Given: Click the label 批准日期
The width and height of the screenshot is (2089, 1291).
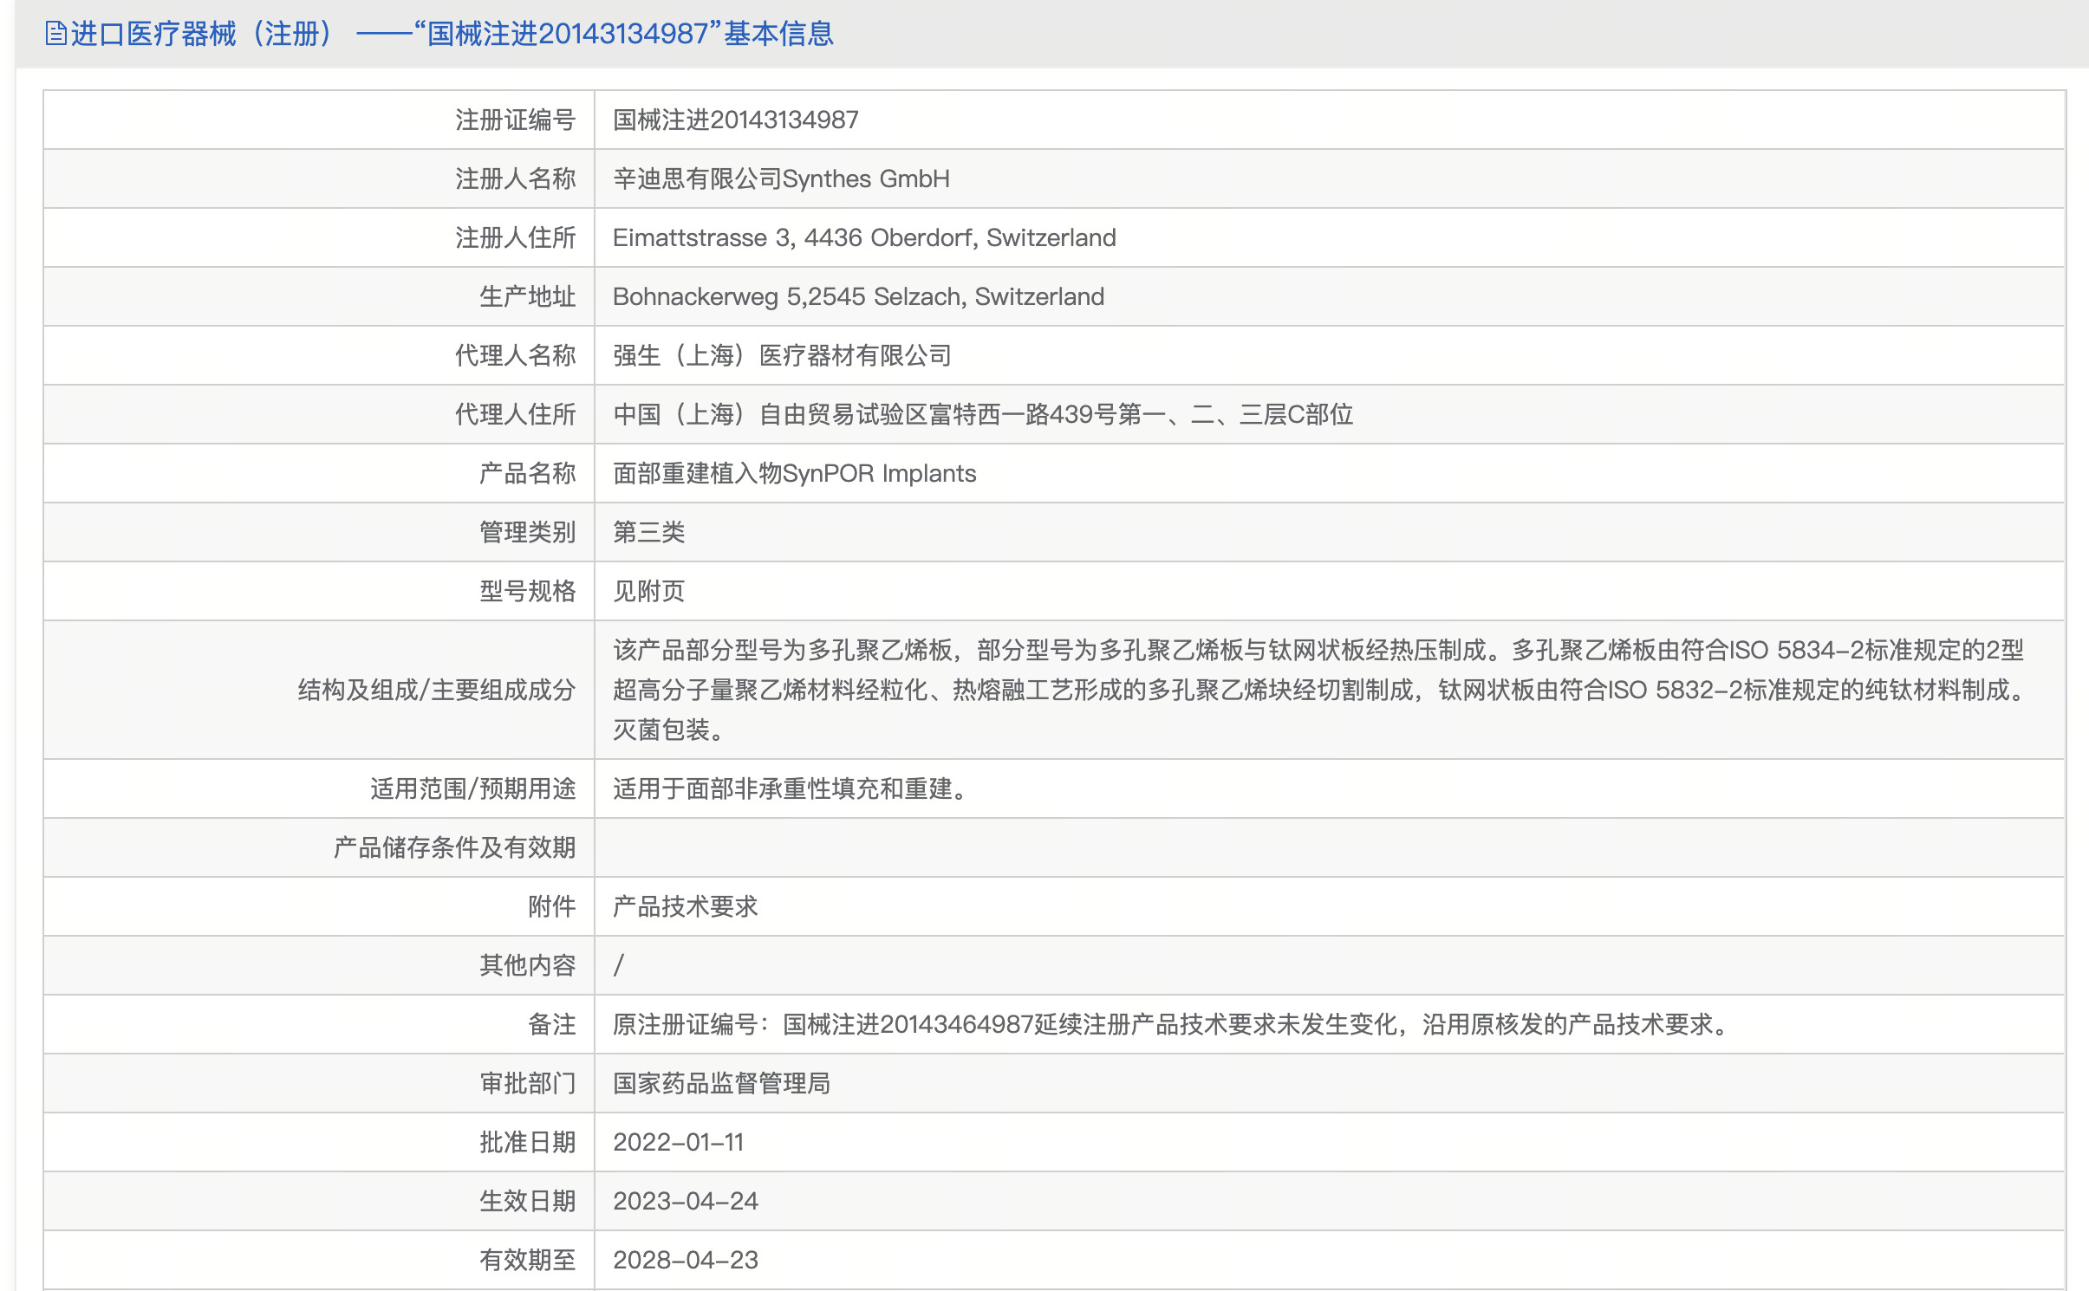Looking at the screenshot, I should [x=528, y=1142].
